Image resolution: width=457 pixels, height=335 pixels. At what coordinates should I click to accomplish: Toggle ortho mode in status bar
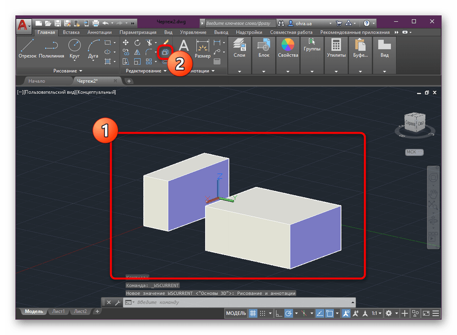[278, 313]
